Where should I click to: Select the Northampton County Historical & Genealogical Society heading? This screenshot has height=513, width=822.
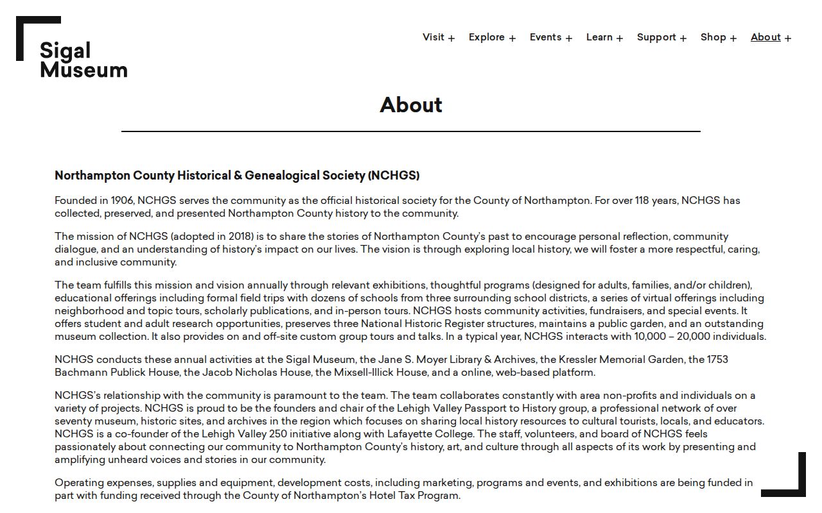click(237, 175)
